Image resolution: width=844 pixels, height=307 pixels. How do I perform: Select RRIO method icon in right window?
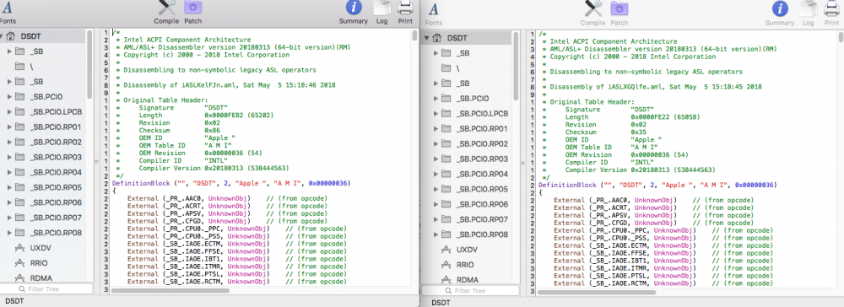[x=446, y=265]
